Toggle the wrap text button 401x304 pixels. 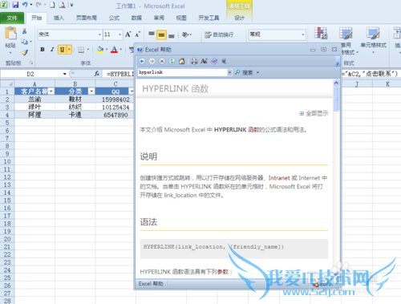click(219, 34)
